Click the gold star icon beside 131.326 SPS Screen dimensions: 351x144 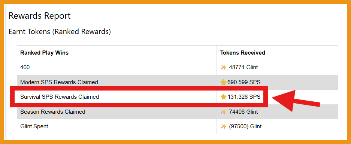tap(224, 97)
